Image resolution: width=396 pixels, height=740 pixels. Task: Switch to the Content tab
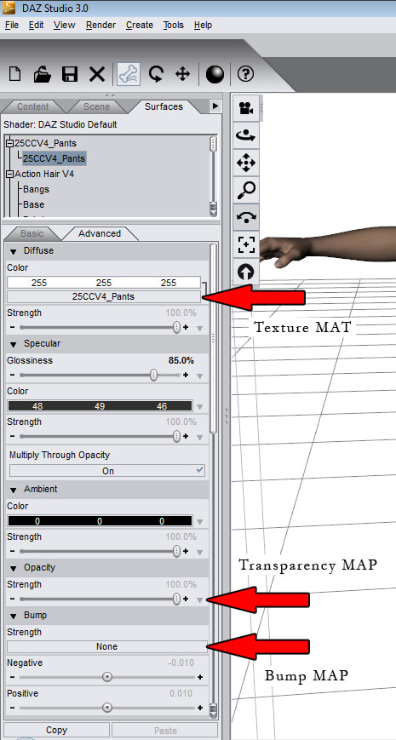pos(33,106)
